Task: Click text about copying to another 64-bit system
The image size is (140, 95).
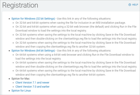Action: (76, 73)
